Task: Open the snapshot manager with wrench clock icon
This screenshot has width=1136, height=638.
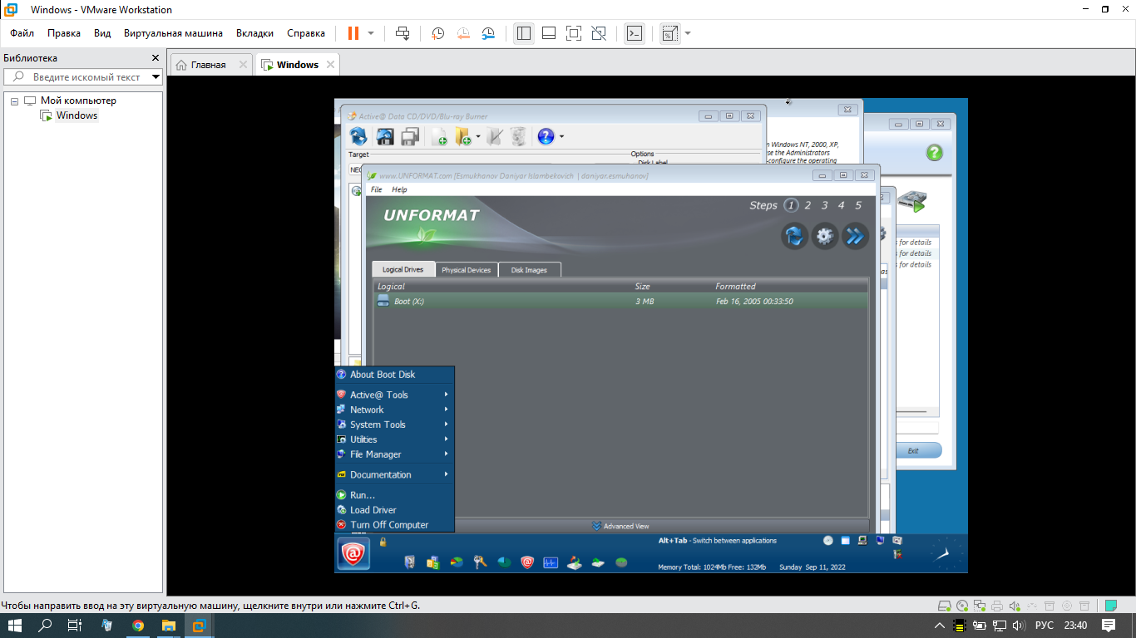Action: (489, 33)
